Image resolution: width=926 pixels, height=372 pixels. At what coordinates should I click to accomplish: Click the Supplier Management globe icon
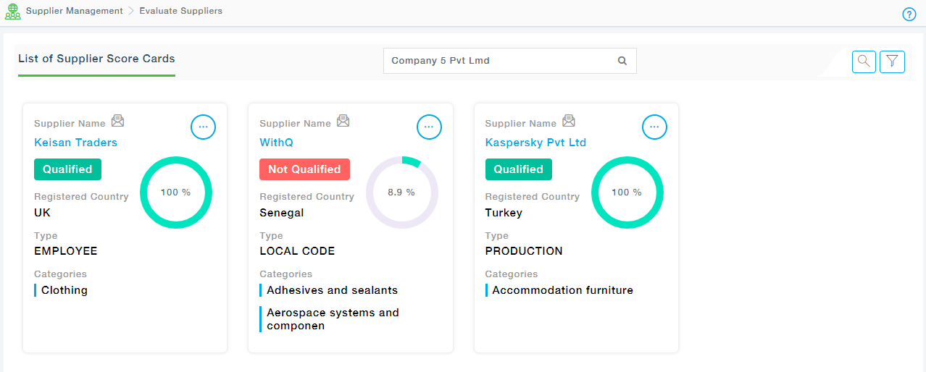[x=12, y=12]
